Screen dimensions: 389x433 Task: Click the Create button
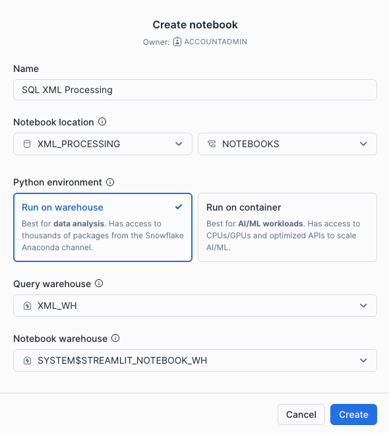tap(353, 415)
